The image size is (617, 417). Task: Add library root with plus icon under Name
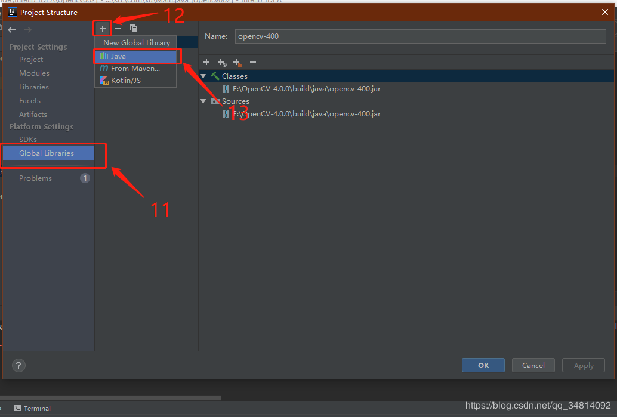[206, 62]
